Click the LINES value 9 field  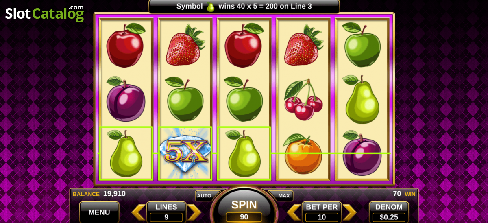point(166,217)
